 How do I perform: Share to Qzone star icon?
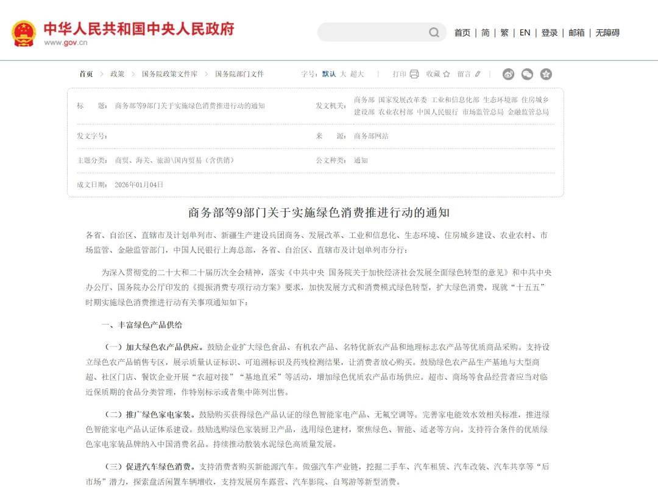tap(546, 74)
